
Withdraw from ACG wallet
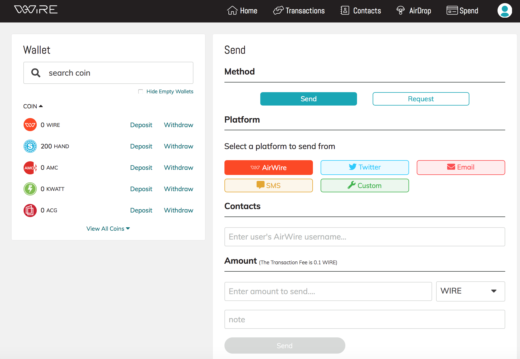click(179, 210)
